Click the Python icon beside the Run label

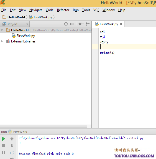(x=10, y=132)
